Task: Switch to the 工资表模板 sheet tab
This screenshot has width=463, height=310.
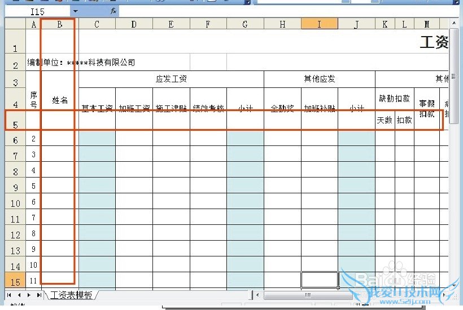Action: [x=71, y=295]
